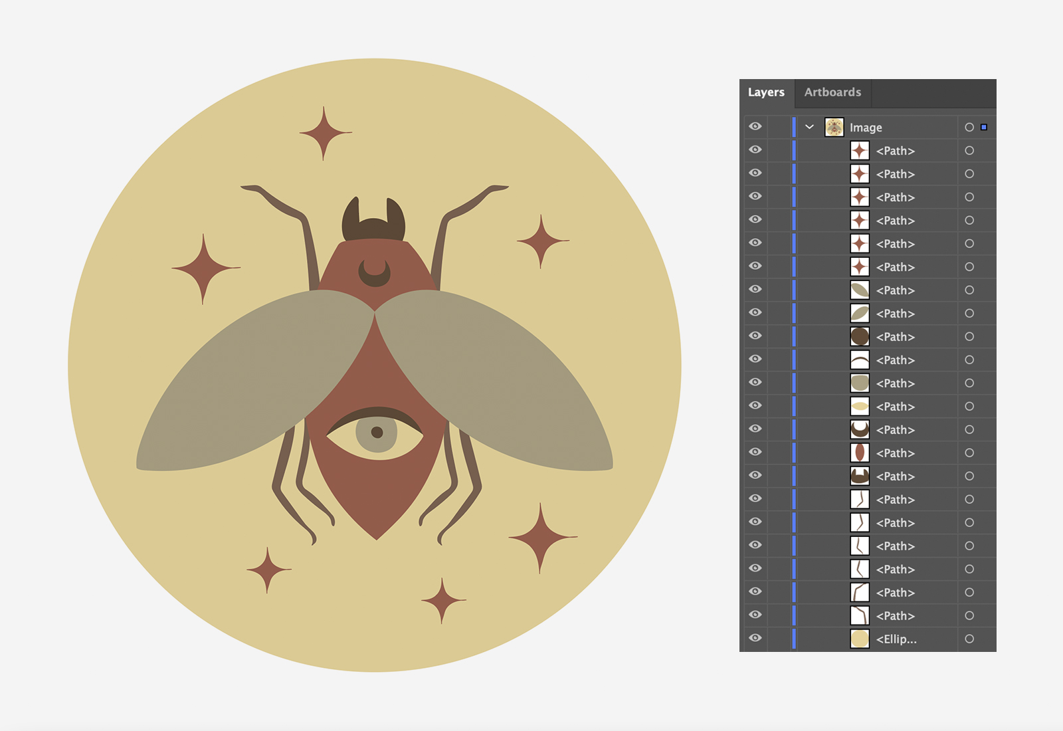The width and height of the screenshot is (1063, 731).
Task: Click the right-wing leaf thumbnail in Layers
Action: point(860,290)
